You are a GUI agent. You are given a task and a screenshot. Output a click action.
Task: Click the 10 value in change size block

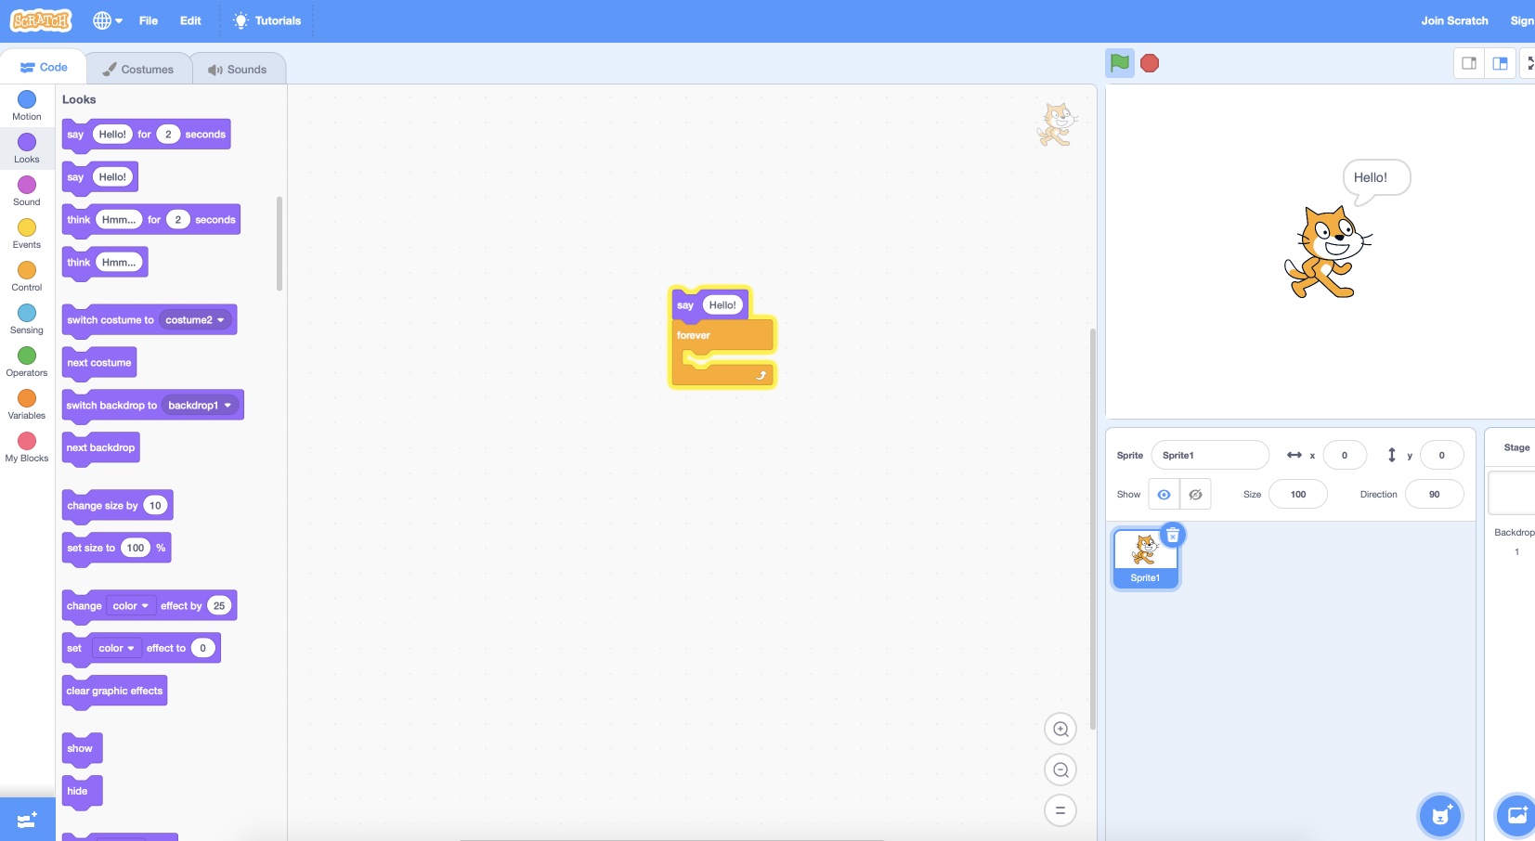click(155, 506)
